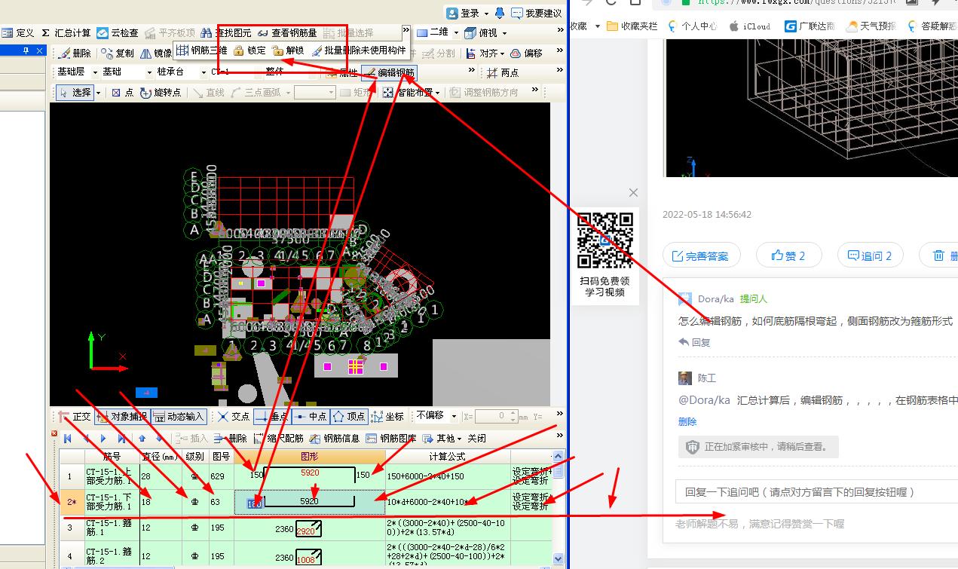Viewport: 958px width, 569px height.
Task: Click the reply input field 回复一下追问吧
Action: tap(816, 492)
